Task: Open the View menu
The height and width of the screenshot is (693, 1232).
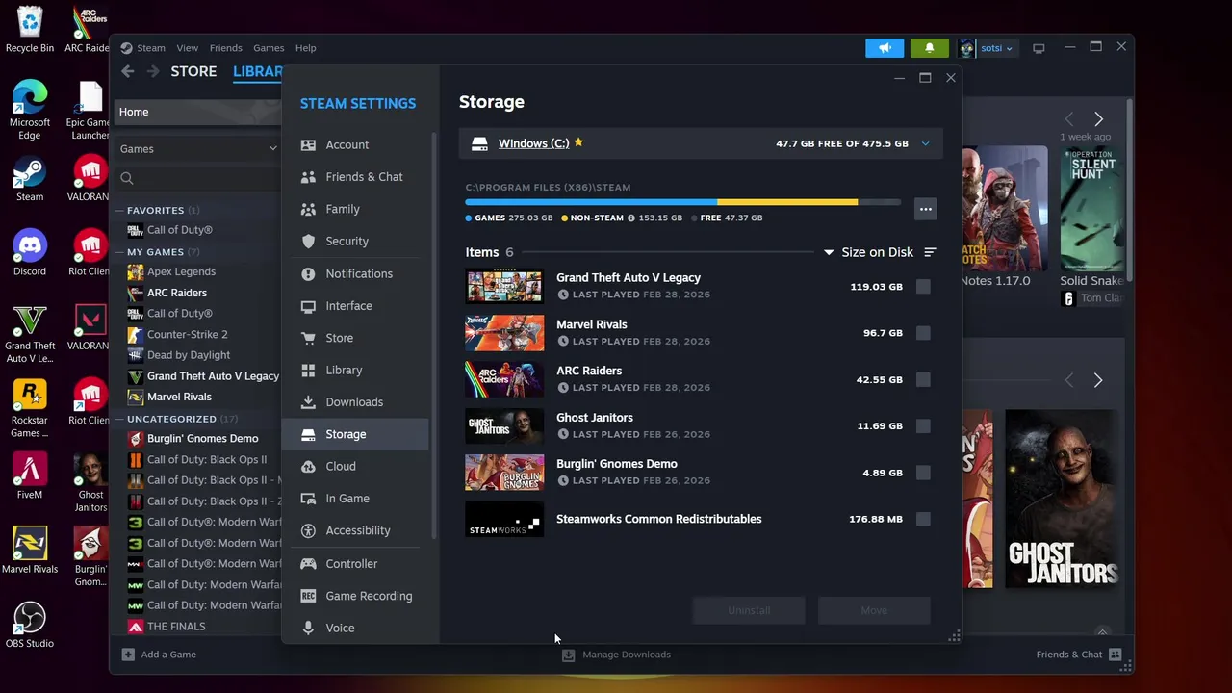Action: coord(187,48)
